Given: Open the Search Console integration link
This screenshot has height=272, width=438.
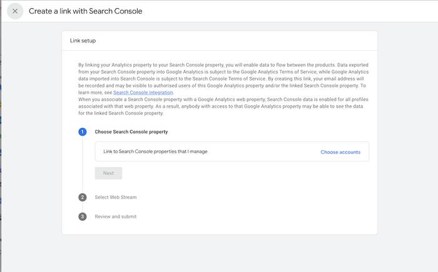Looking at the screenshot, I should tap(143, 93).
